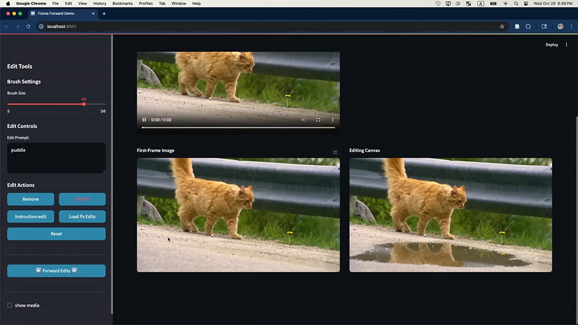Open Chrome three-dot browser menu

pyautogui.click(x=571, y=27)
